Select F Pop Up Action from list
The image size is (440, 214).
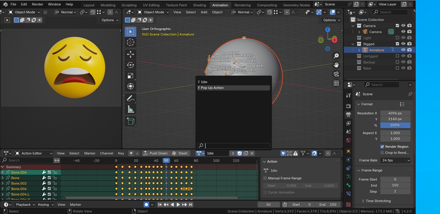tap(233, 88)
